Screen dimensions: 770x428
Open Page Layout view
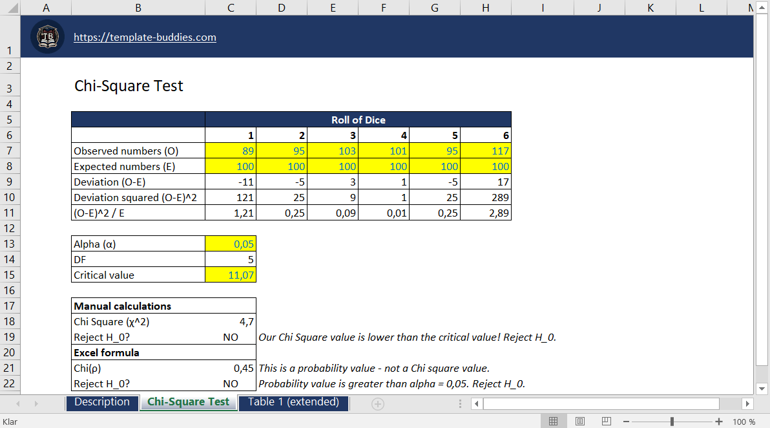[x=579, y=420]
